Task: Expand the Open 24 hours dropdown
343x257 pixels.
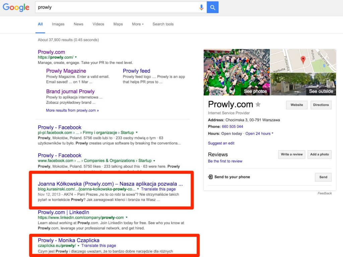Action: tap(259, 134)
